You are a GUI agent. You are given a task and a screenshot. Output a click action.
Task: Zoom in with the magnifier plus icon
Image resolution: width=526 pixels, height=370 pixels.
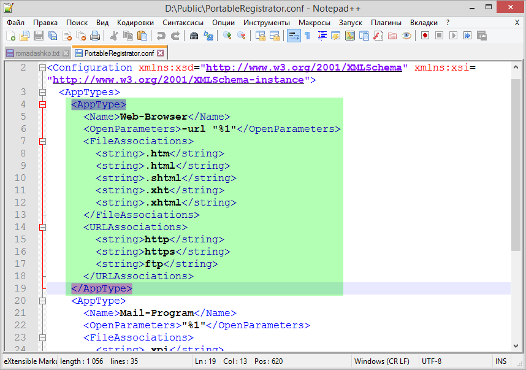click(227, 36)
